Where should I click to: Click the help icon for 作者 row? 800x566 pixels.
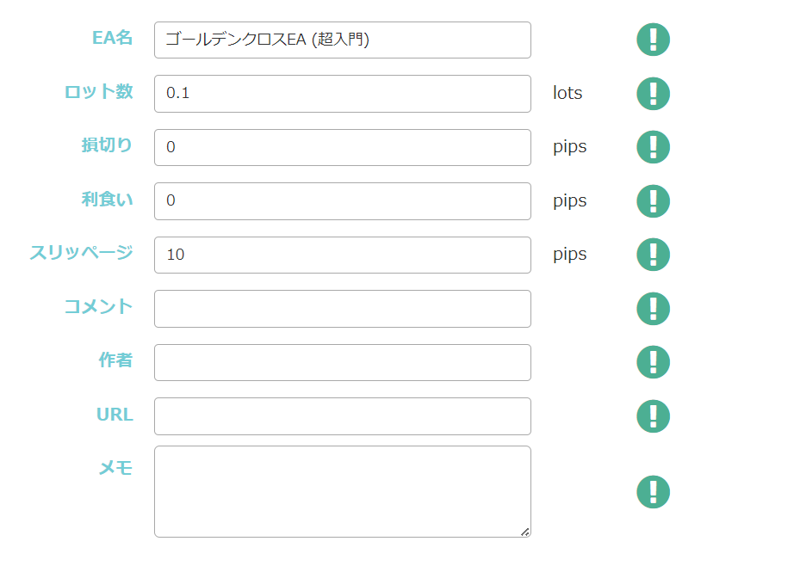(x=653, y=362)
